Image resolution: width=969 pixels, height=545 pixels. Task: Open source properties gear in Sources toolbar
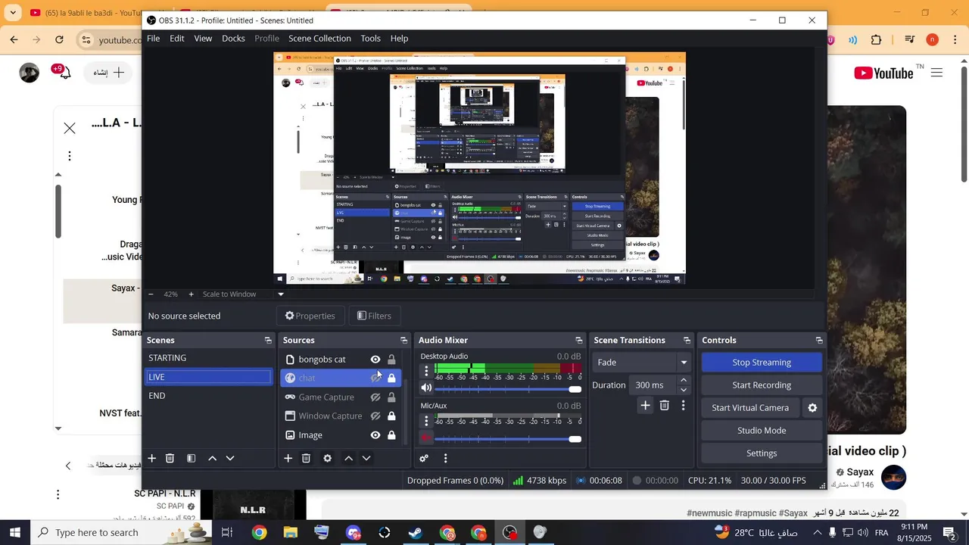327,458
